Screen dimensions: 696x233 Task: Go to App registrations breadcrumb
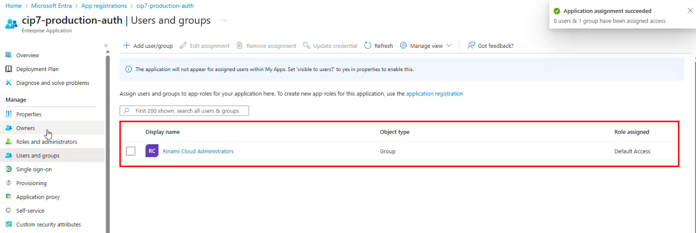coord(104,6)
